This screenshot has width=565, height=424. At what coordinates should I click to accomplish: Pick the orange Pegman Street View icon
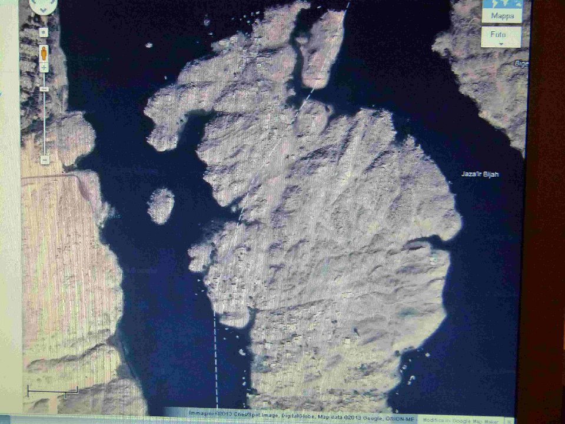point(44,54)
